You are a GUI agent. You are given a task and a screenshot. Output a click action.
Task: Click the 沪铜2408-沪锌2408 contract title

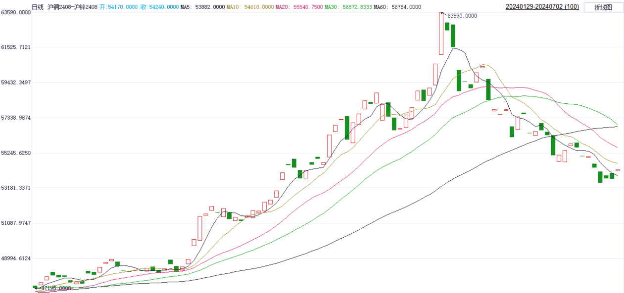(72, 7)
